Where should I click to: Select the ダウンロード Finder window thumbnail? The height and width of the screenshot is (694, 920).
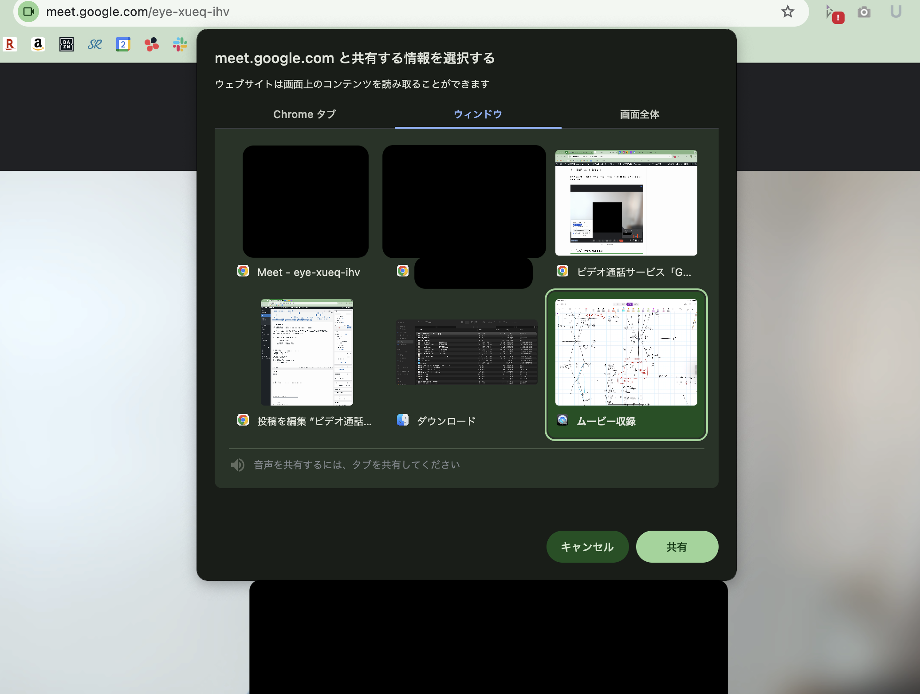467,352
